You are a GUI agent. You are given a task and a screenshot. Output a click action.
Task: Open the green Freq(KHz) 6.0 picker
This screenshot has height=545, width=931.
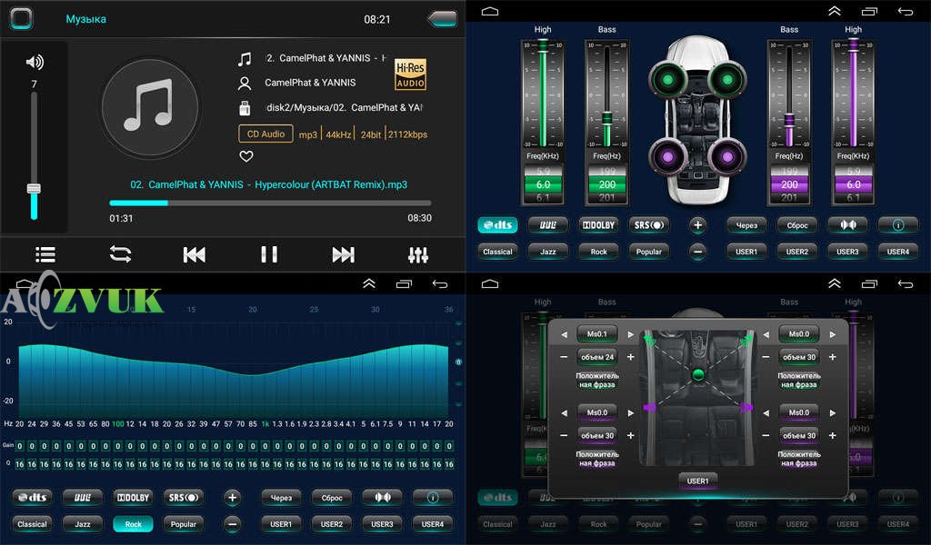[543, 184]
